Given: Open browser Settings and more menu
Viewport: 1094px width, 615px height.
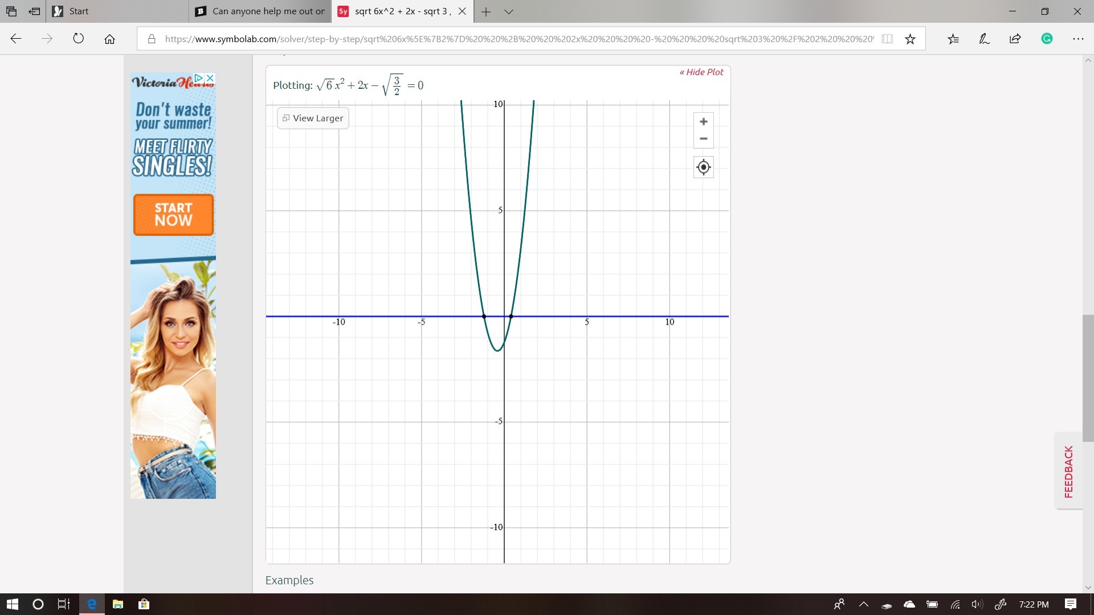Looking at the screenshot, I should point(1078,39).
